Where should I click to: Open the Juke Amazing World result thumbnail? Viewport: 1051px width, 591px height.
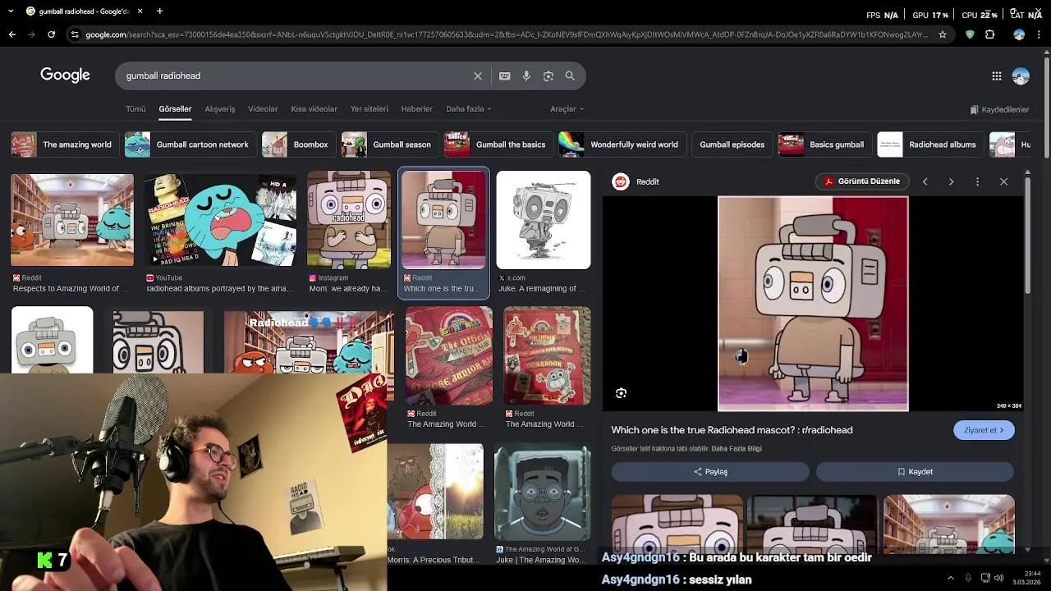[x=542, y=492]
